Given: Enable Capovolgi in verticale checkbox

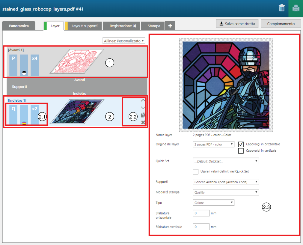Looking at the screenshot, I should coord(241,151).
